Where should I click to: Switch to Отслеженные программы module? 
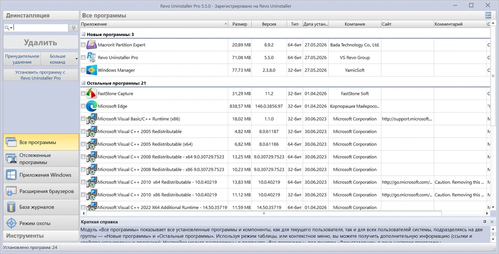(41, 159)
